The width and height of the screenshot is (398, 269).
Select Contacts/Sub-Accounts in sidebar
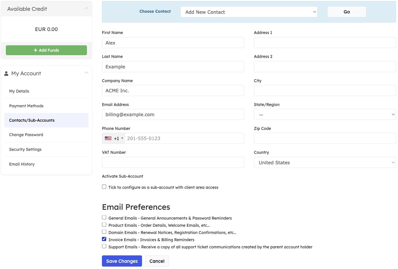[46, 120]
